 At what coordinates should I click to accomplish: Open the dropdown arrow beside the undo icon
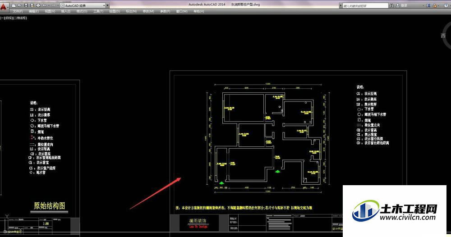48,5
